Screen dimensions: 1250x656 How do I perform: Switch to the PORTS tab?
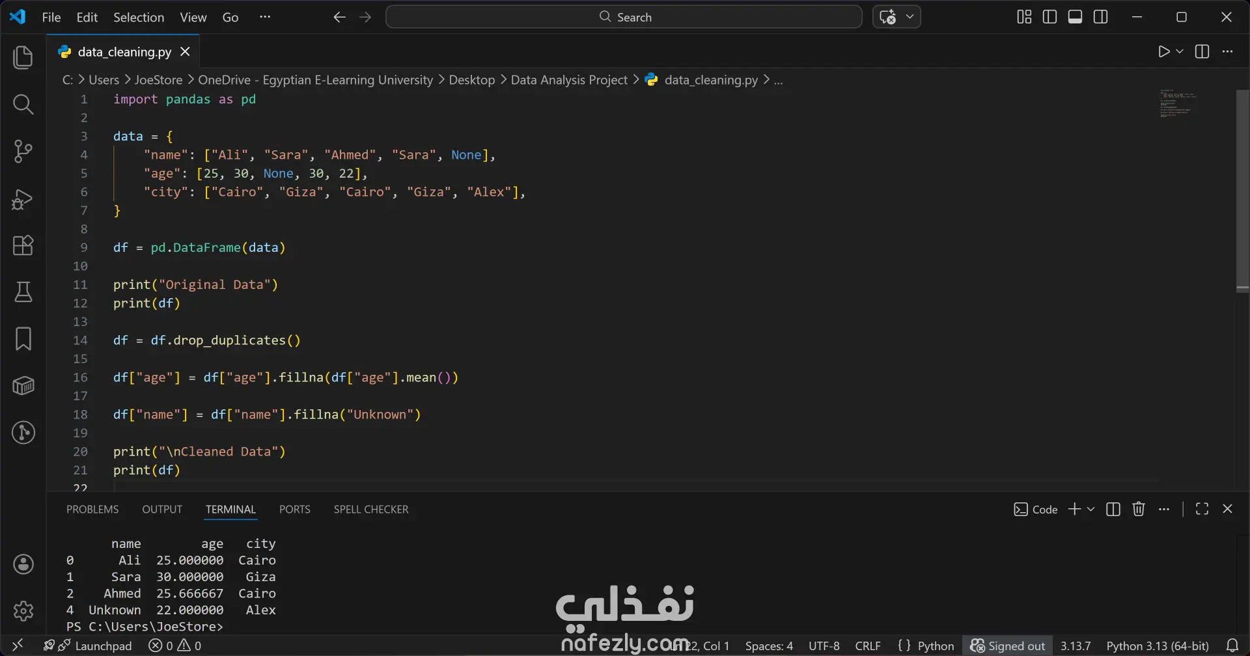pyautogui.click(x=295, y=509)
